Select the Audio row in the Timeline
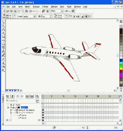This screenshot has width=123, height=131. 18,105
